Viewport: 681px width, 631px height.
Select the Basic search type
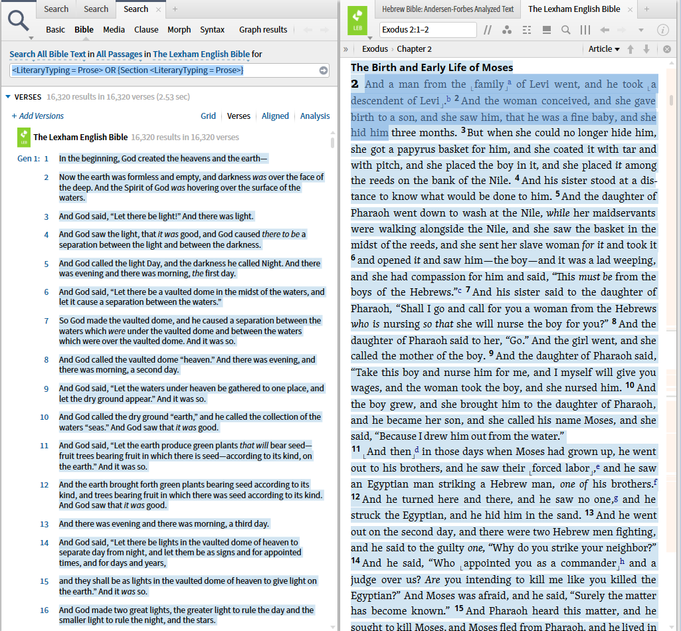click(56, 29)
